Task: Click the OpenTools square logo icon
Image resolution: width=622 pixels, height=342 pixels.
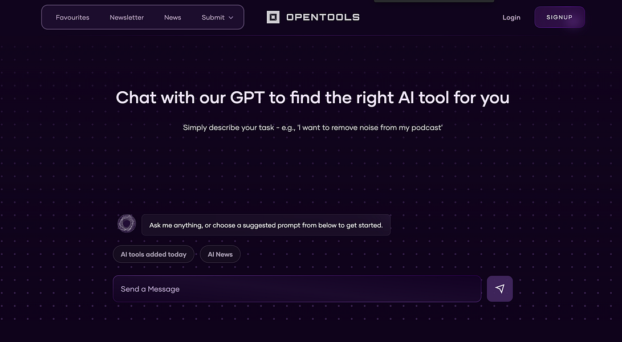Action: pos(273,17)
